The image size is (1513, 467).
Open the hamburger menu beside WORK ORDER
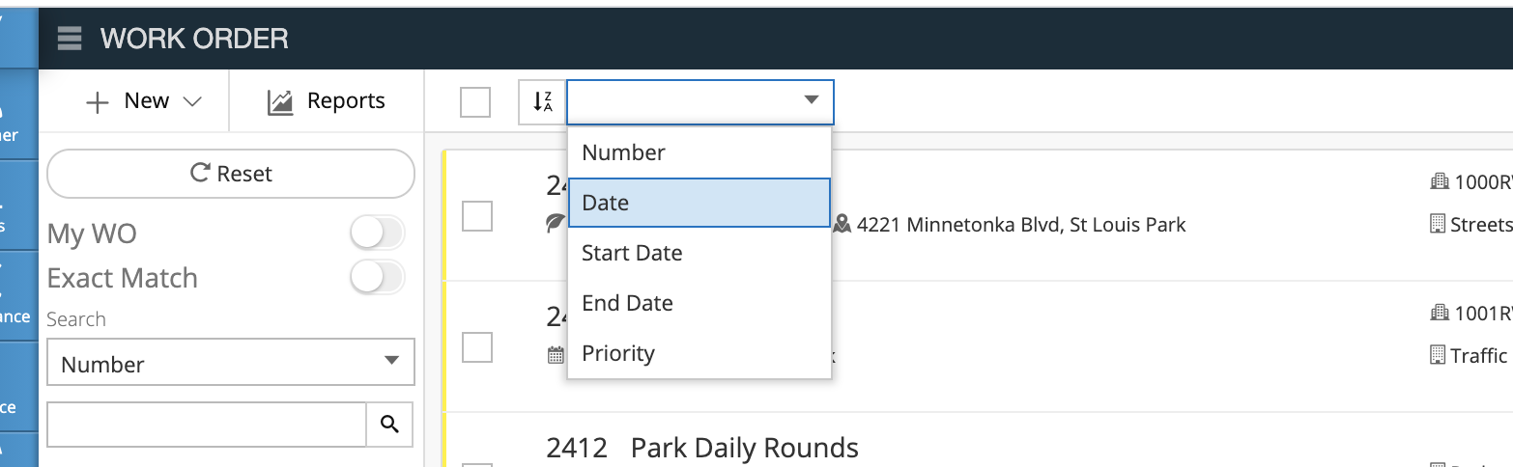(x=70, y=39)
